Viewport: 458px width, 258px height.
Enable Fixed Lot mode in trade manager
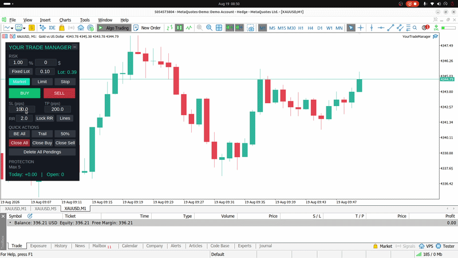[x=21, y=71]
